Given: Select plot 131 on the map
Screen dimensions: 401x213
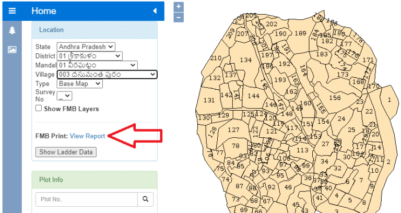Looking at the screenshot, I should pos(209,100).
